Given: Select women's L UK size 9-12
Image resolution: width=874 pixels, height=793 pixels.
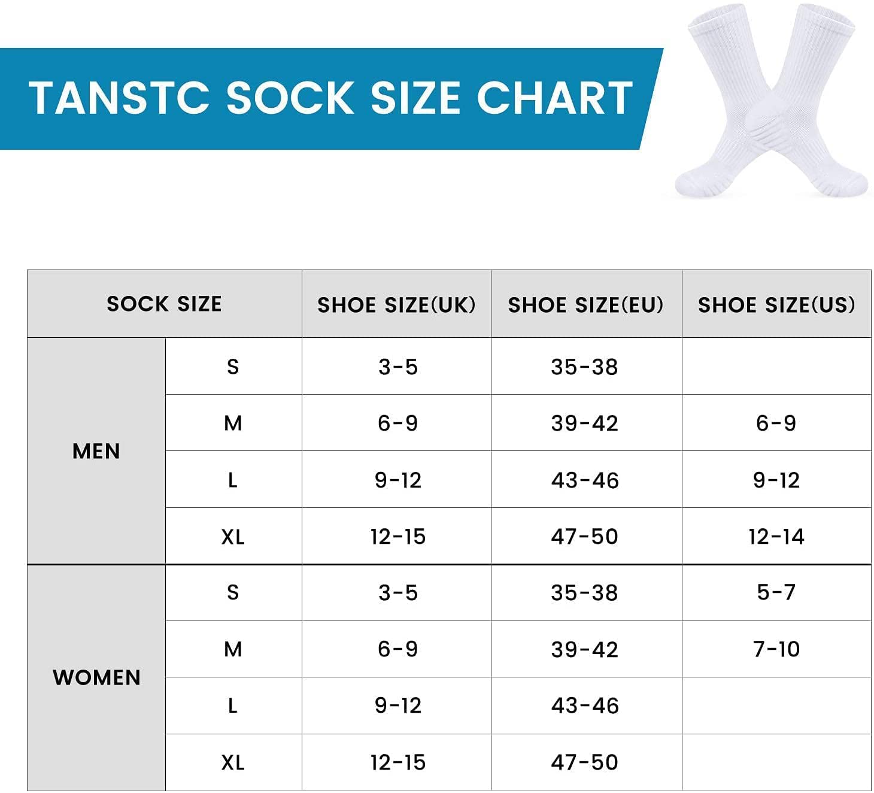Looking at the screenshot, I should pyautogui.click(x=397, y=706).
